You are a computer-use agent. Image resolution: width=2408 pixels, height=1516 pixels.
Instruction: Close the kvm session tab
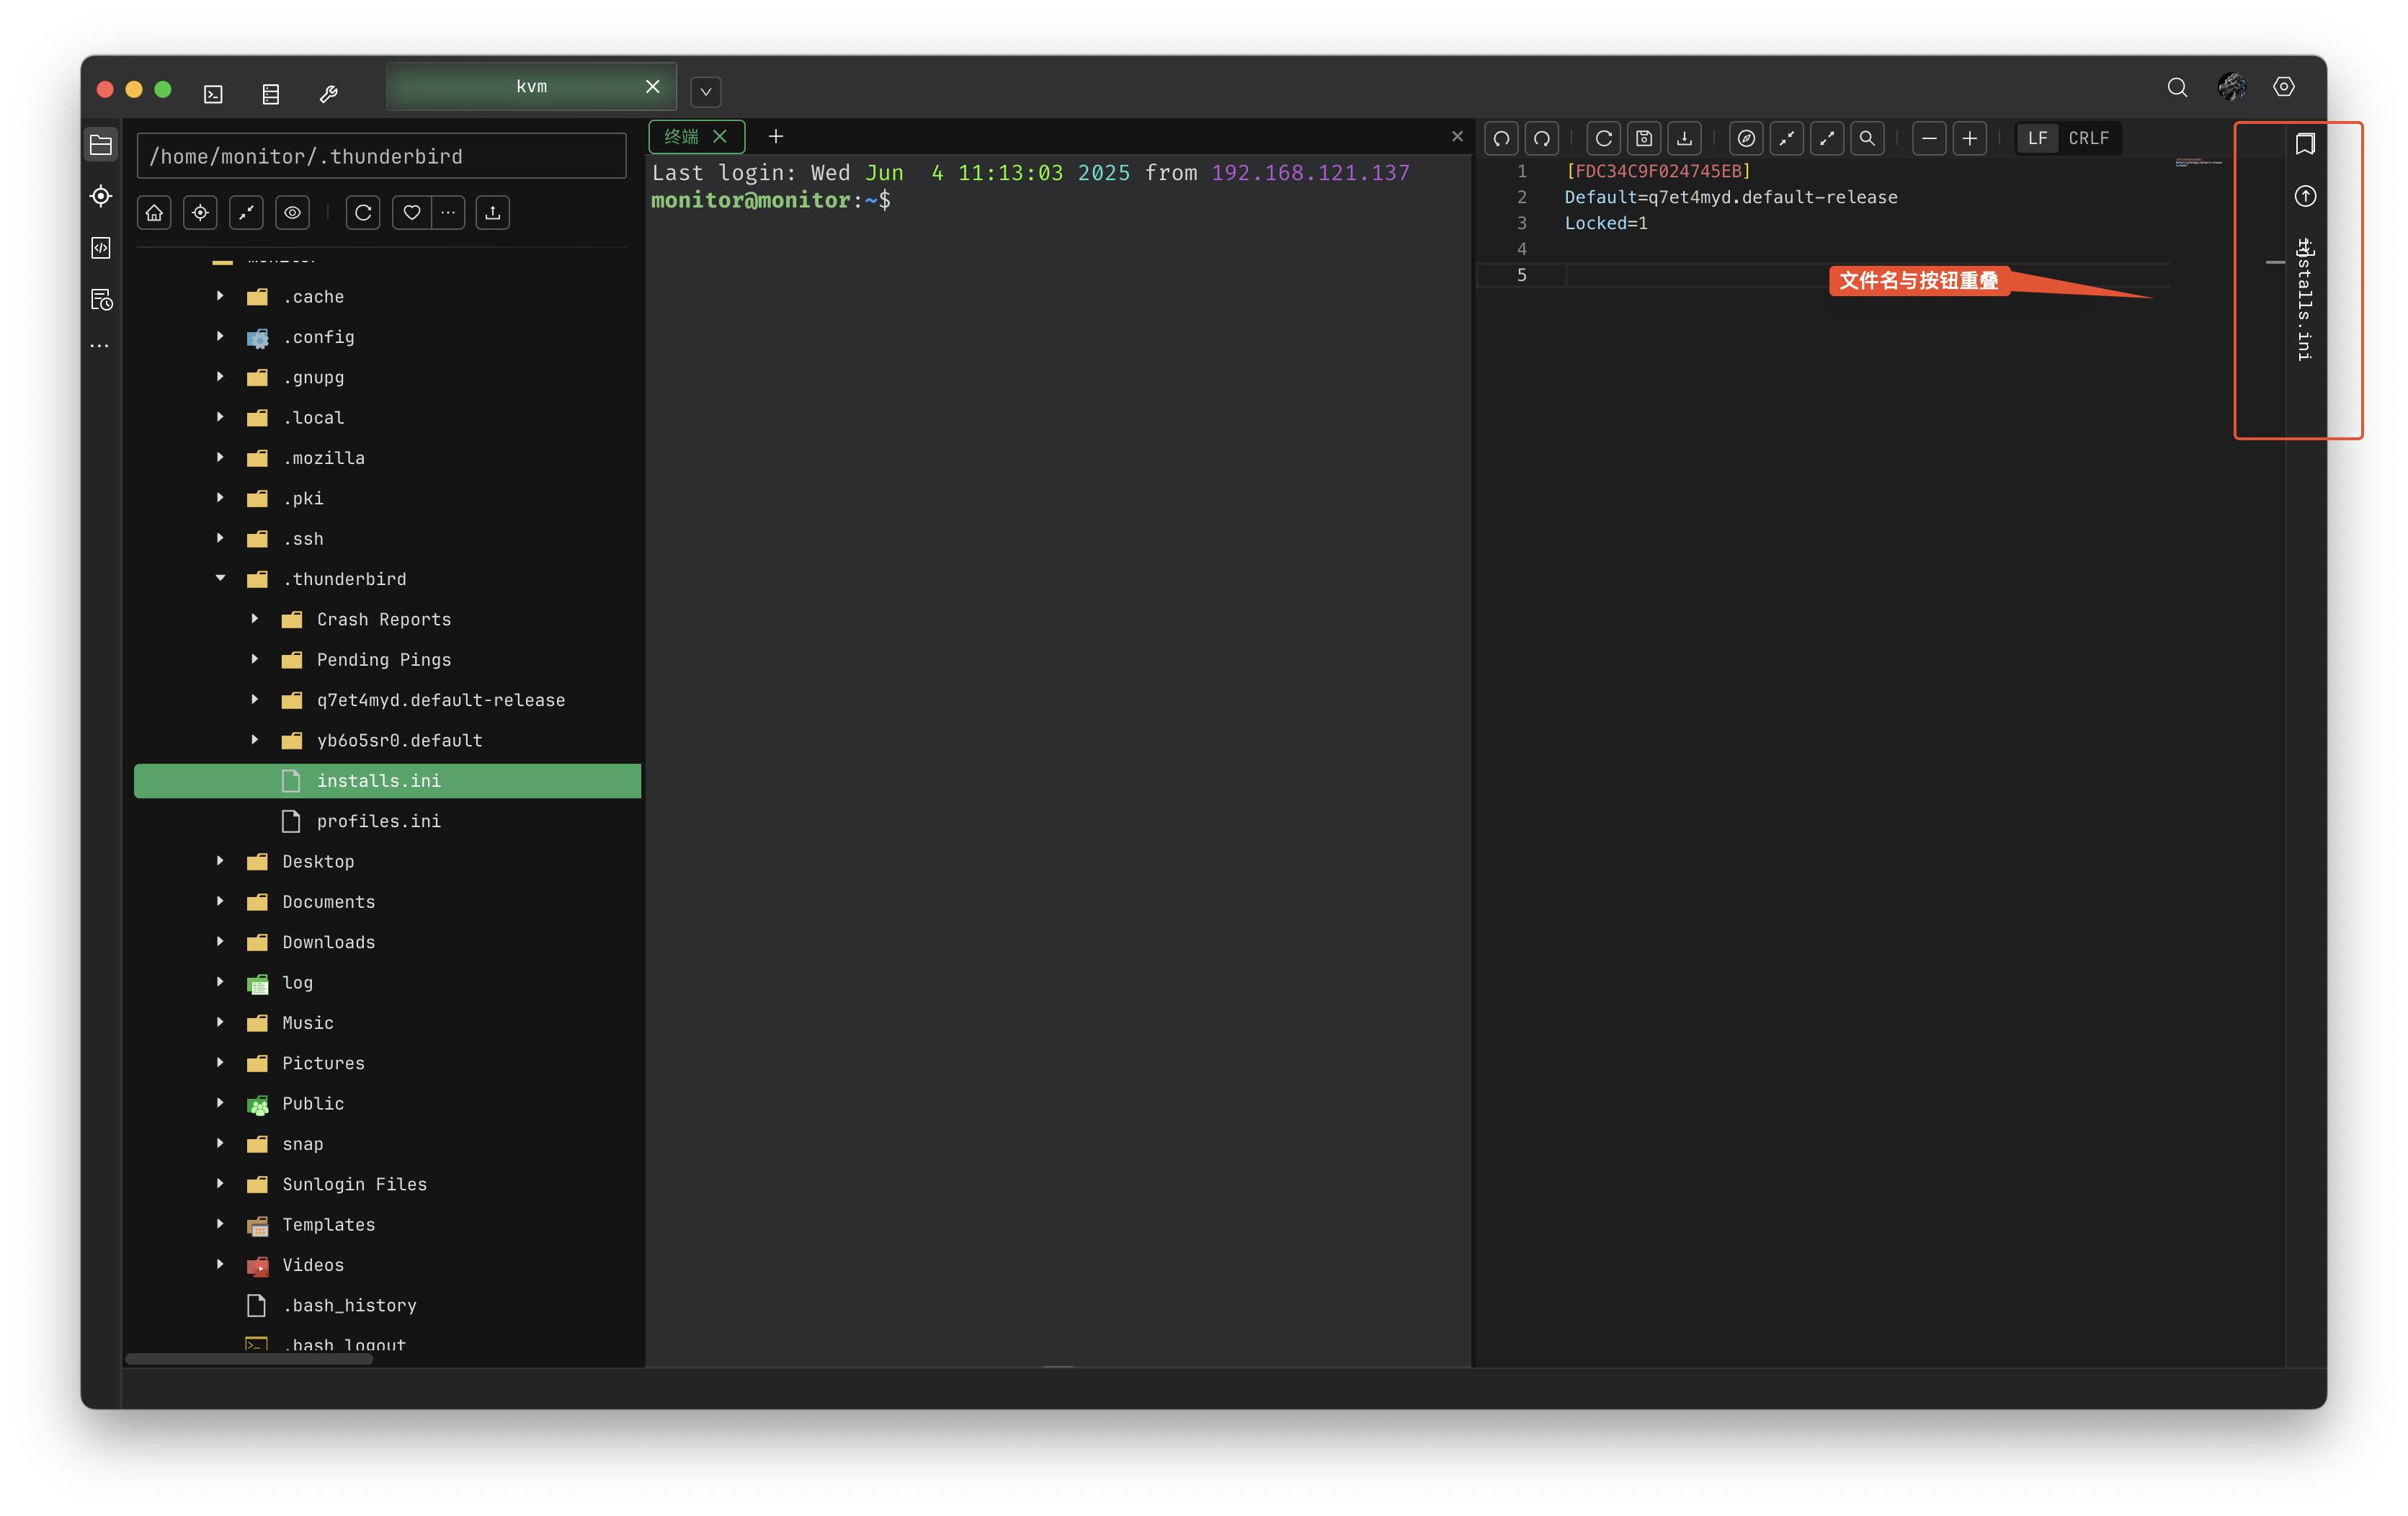click(x=653, y=87)
